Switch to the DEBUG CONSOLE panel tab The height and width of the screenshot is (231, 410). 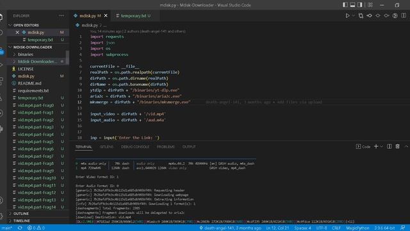135,147
